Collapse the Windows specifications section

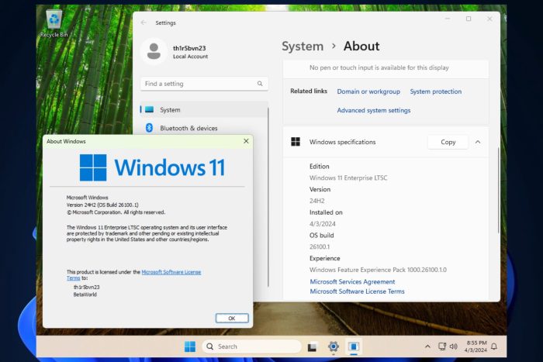tap(478, 142)
